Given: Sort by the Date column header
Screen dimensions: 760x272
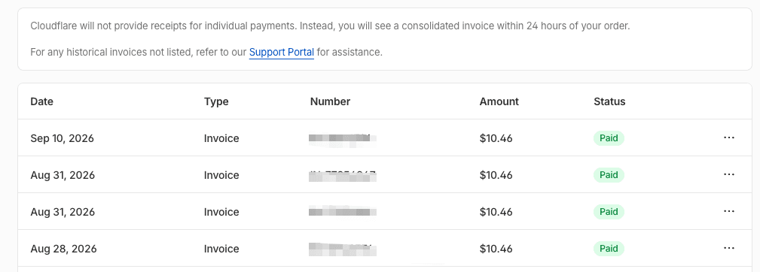Looking at the screenshot, I should (41, 101).
